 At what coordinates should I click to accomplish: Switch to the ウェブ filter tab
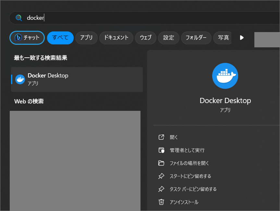point(146,38)
